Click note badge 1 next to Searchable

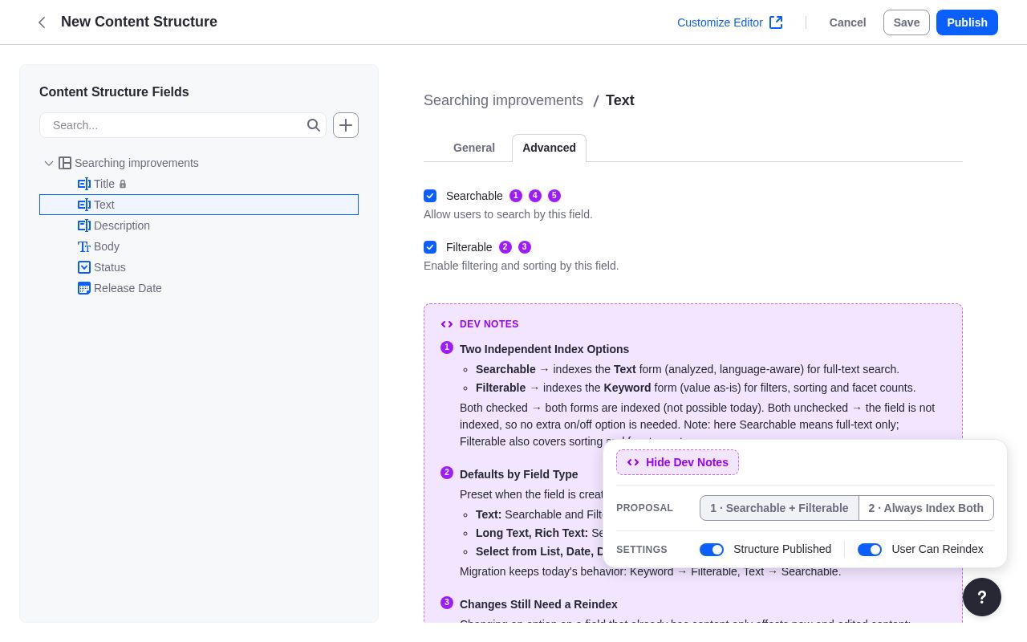(516, 196)
